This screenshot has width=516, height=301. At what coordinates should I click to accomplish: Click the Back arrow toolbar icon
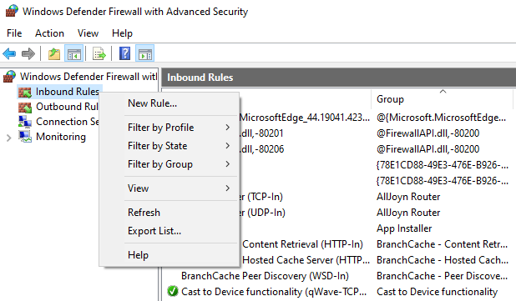coord(9,53)
